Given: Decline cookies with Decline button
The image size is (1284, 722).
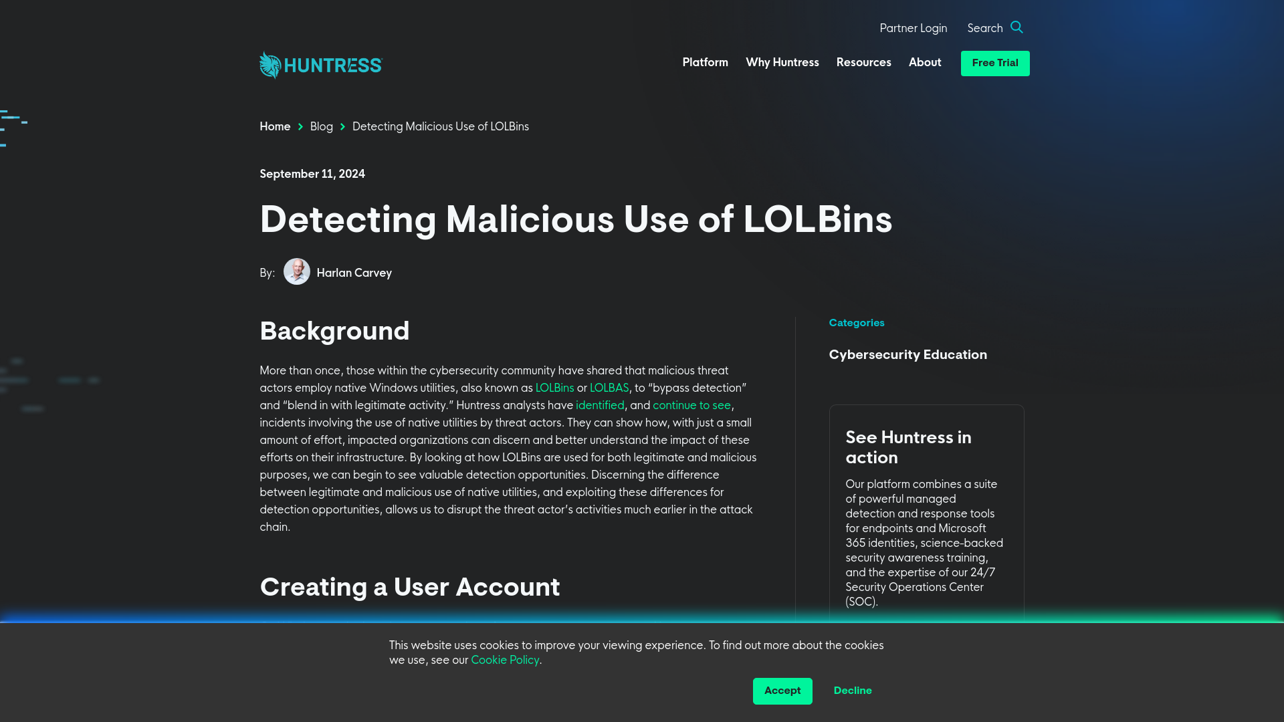Looking at the screenshot, I should [x=853, y=691].
